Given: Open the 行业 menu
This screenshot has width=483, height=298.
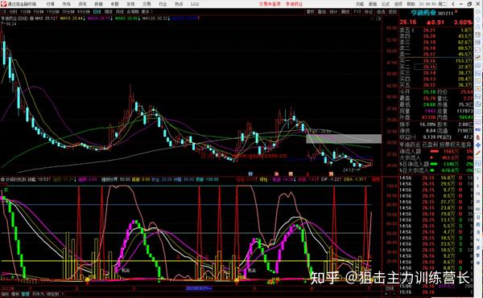Looking at the screenshot, I should point(163,4).
